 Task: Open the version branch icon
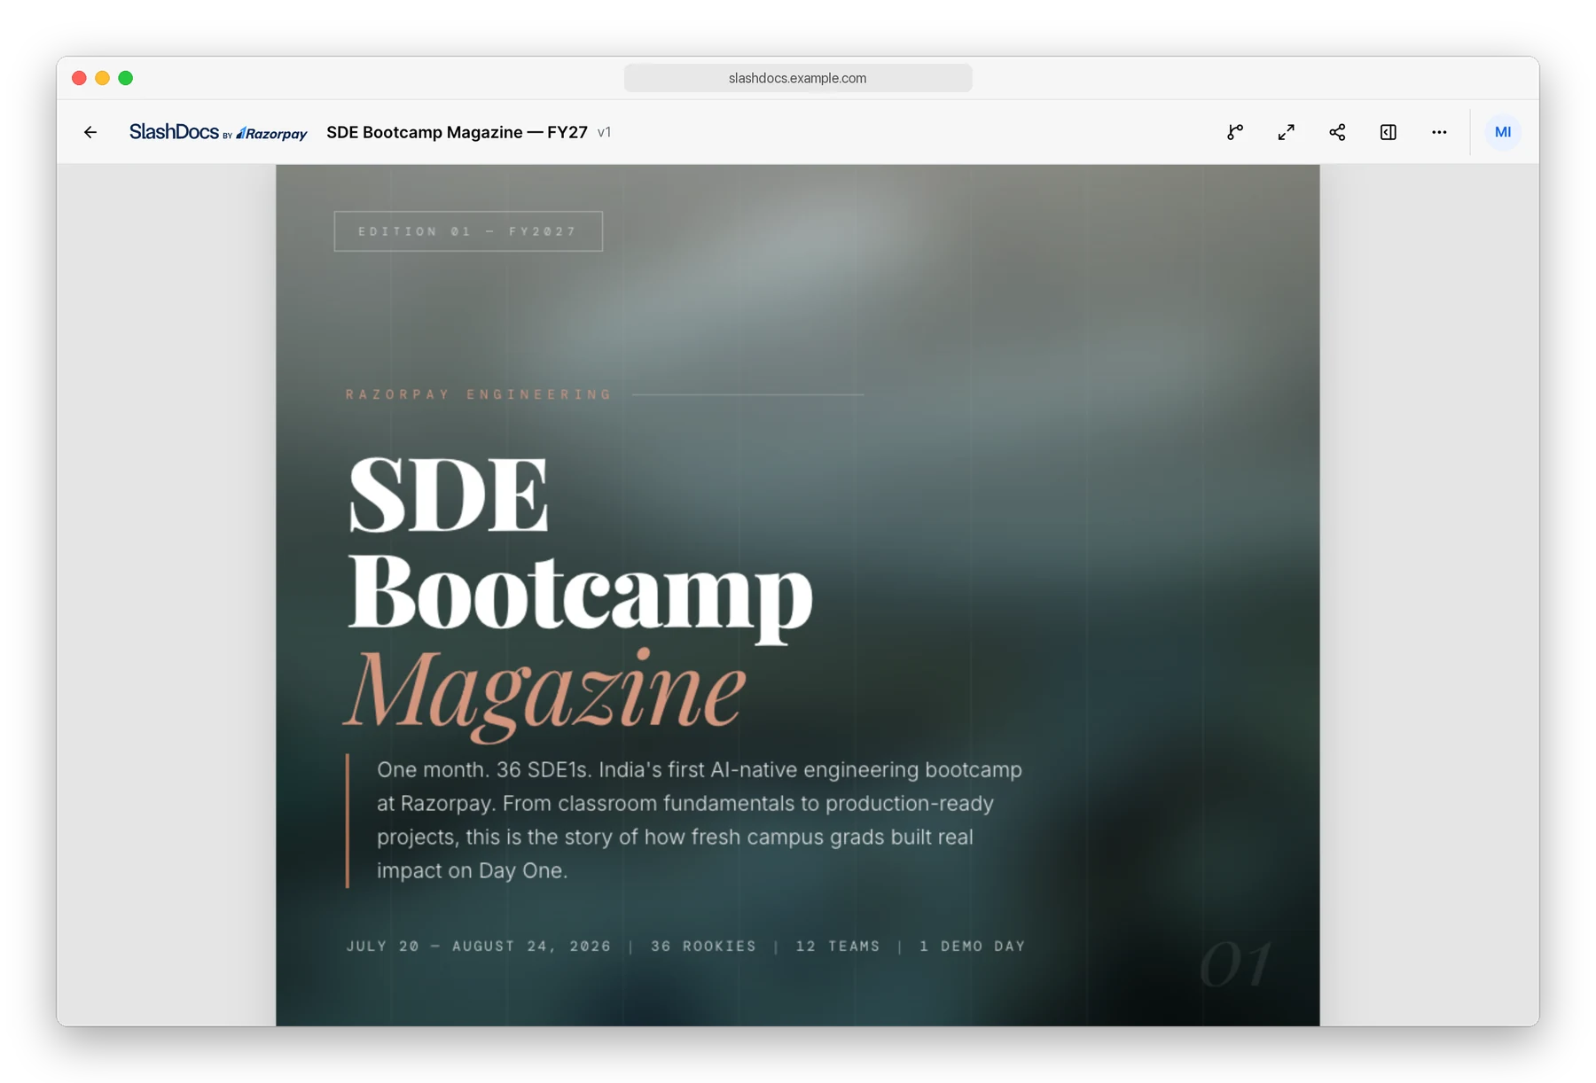click(1235, 132)
